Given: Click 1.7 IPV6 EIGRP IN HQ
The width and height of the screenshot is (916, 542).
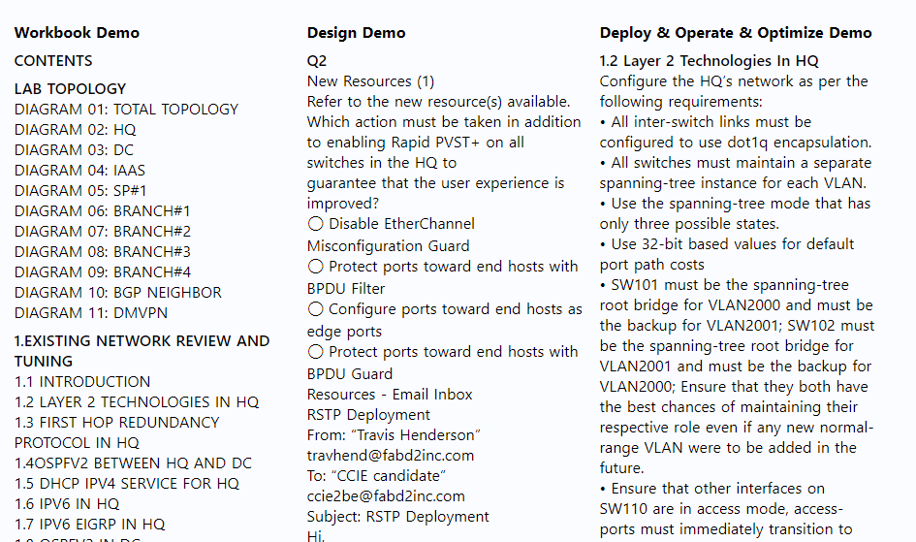Looking at the screenshot, I should [x=90, y=525].
